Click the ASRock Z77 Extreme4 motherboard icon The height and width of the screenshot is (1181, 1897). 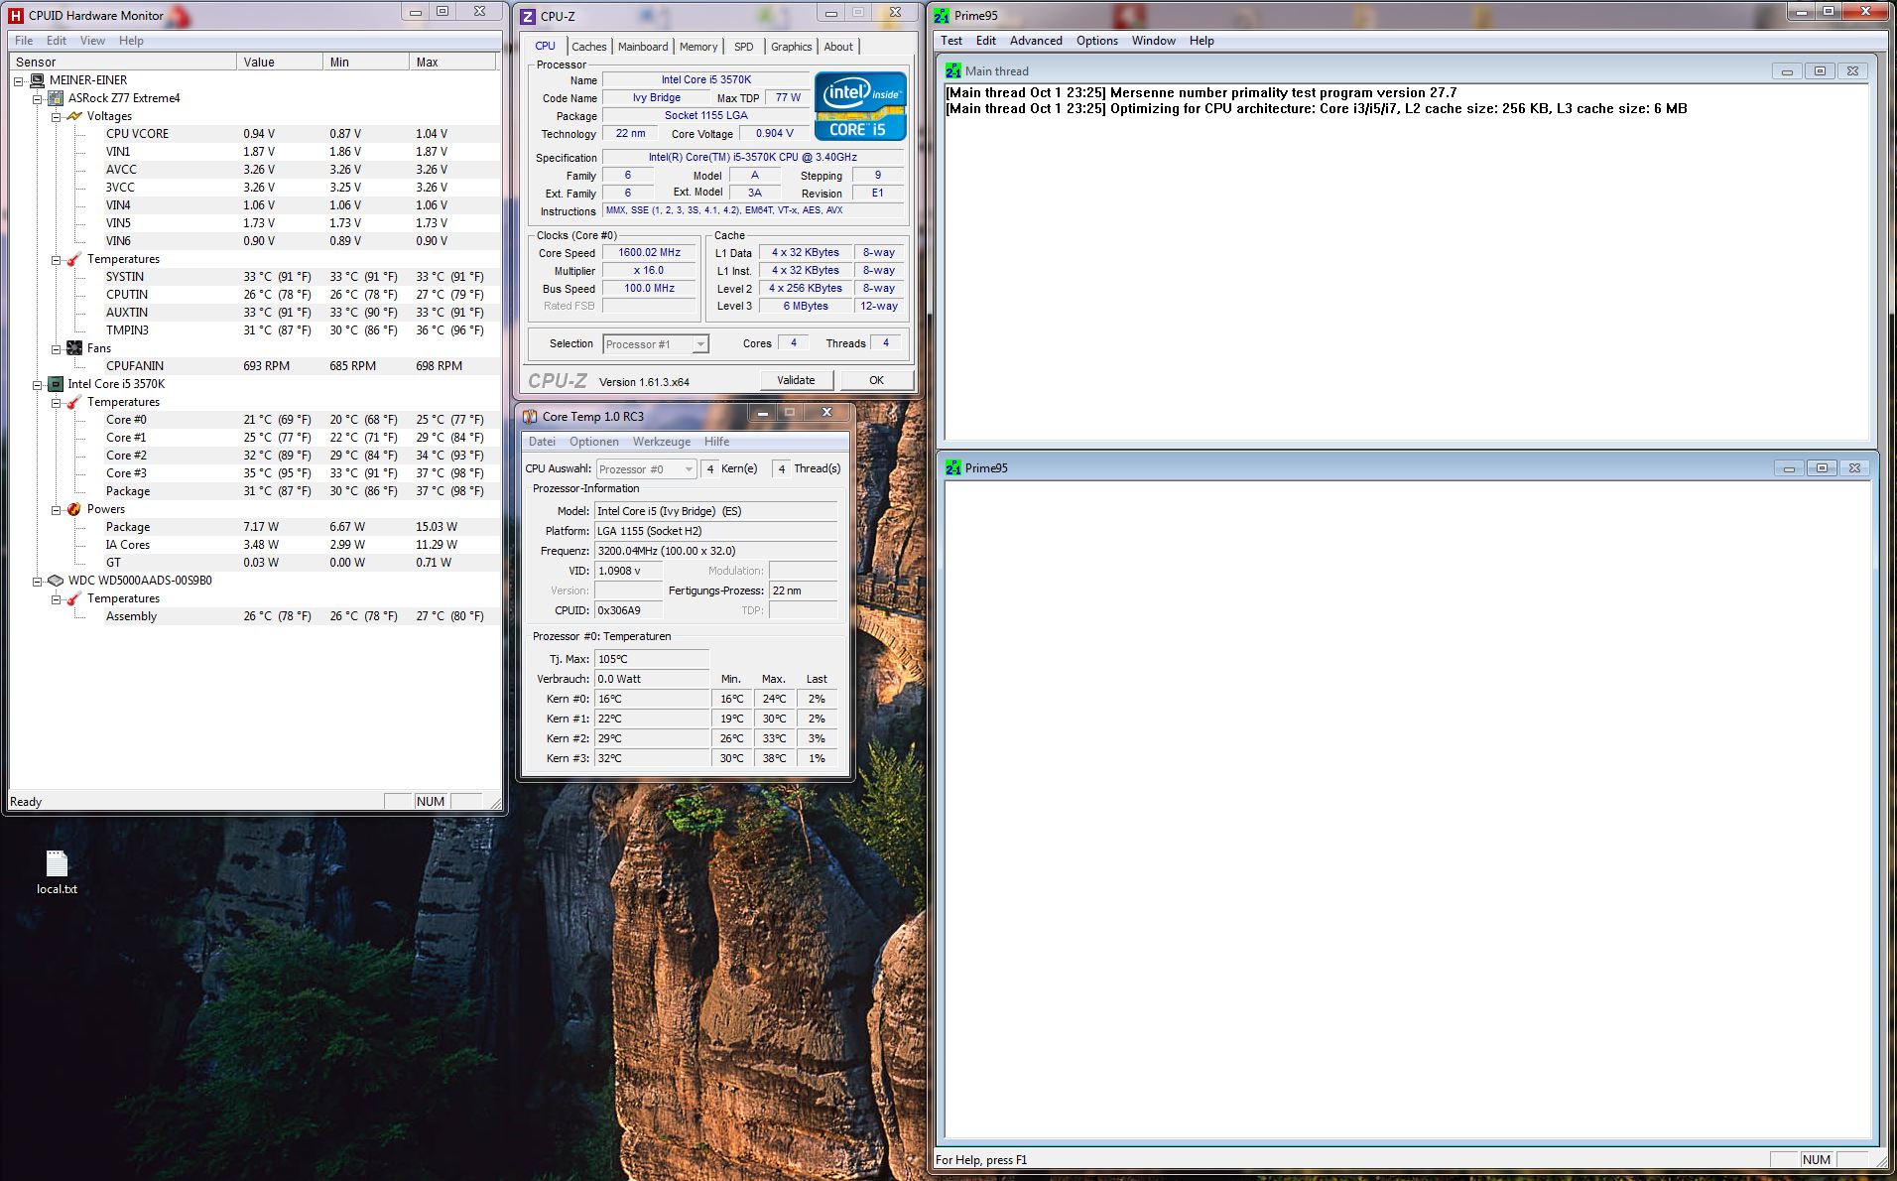[57, 98]
